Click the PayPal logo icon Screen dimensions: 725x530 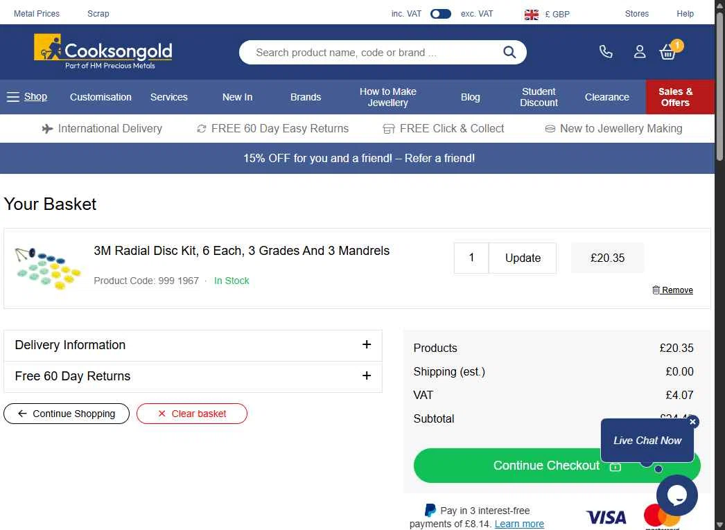point(430,510)
